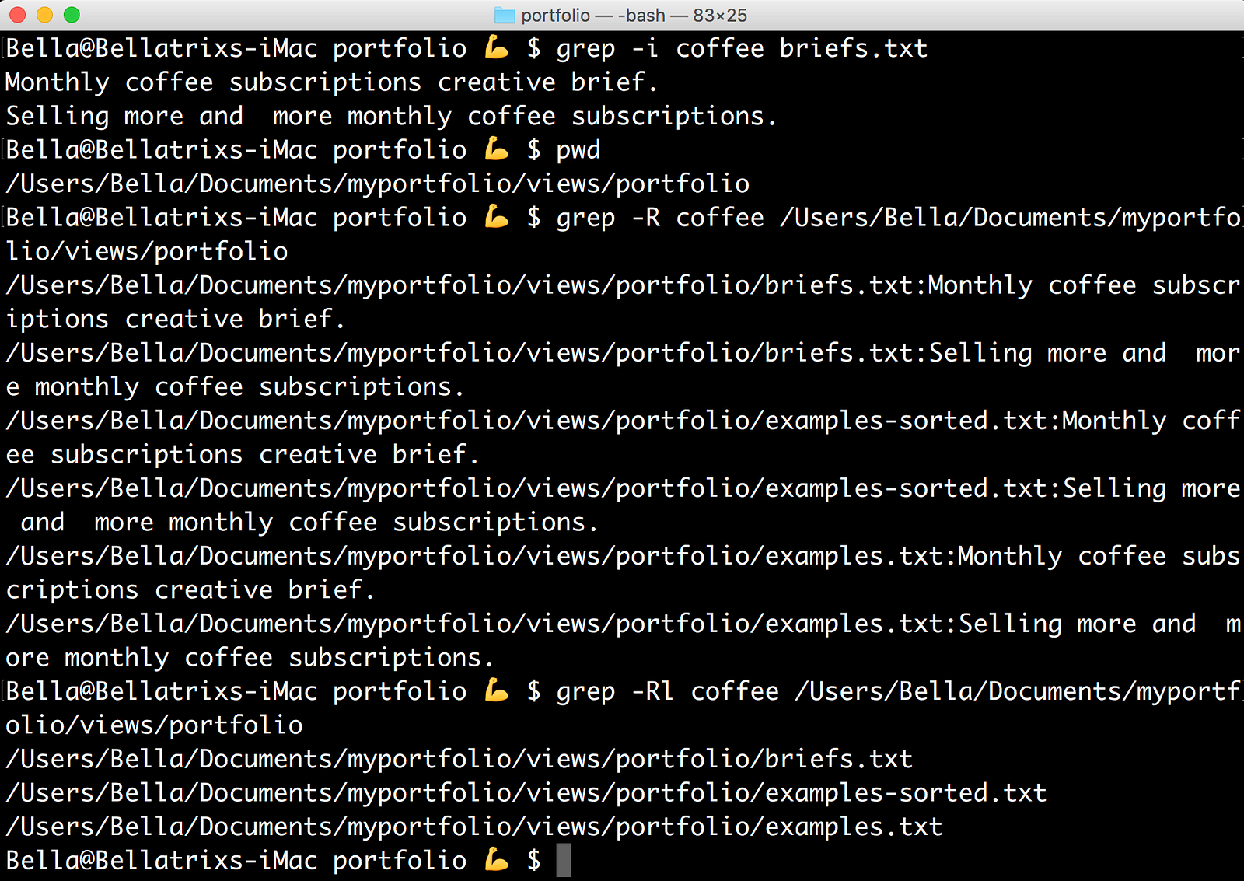Click the portfolio folder icon in title bar
Viewport: 1244px width, 881px height.
(505, 15)
